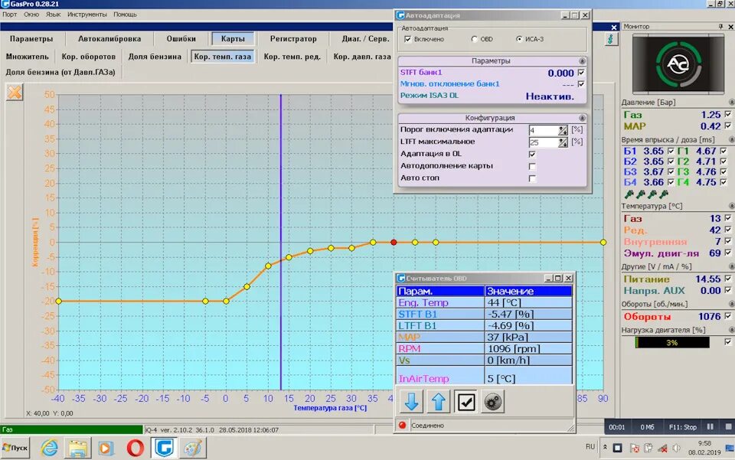Open the file explorer folder on taskbar
The height and width of the screenshot is (460, 735).
pyautogui.click(x=77, y=449)
